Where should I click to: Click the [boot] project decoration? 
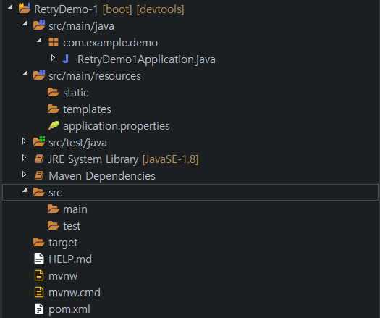coord(117,9)
